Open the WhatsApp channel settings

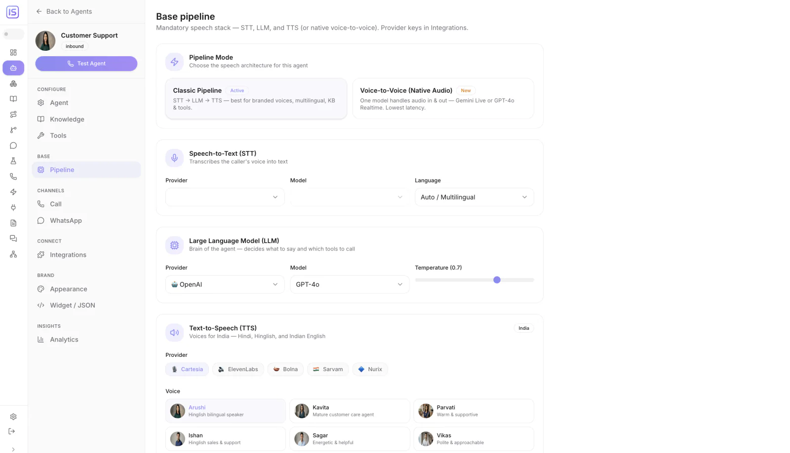click(x=86, y=220)
